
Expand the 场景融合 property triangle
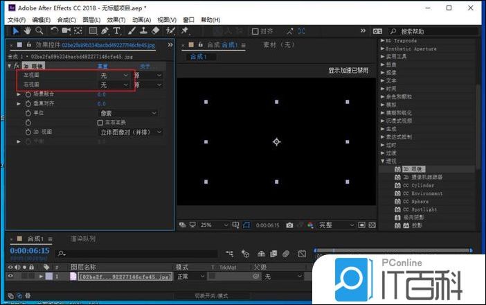coord(19,94)
